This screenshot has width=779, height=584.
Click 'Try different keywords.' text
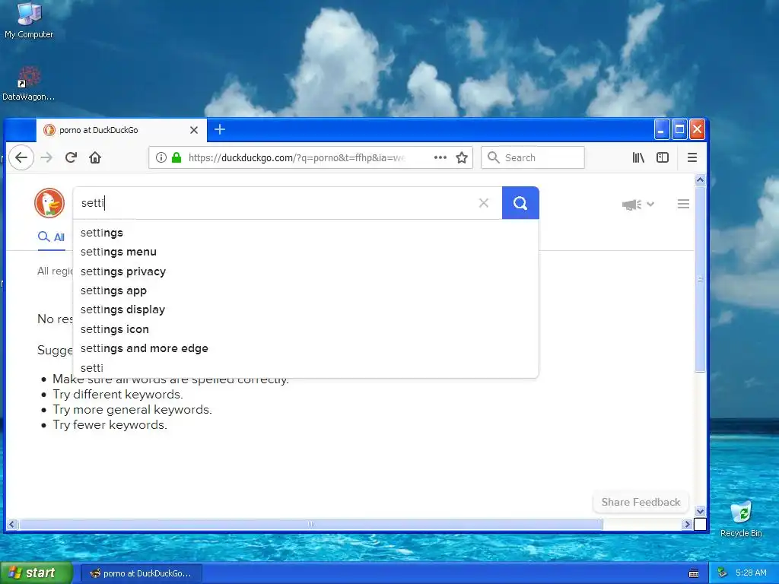point(118,395)
